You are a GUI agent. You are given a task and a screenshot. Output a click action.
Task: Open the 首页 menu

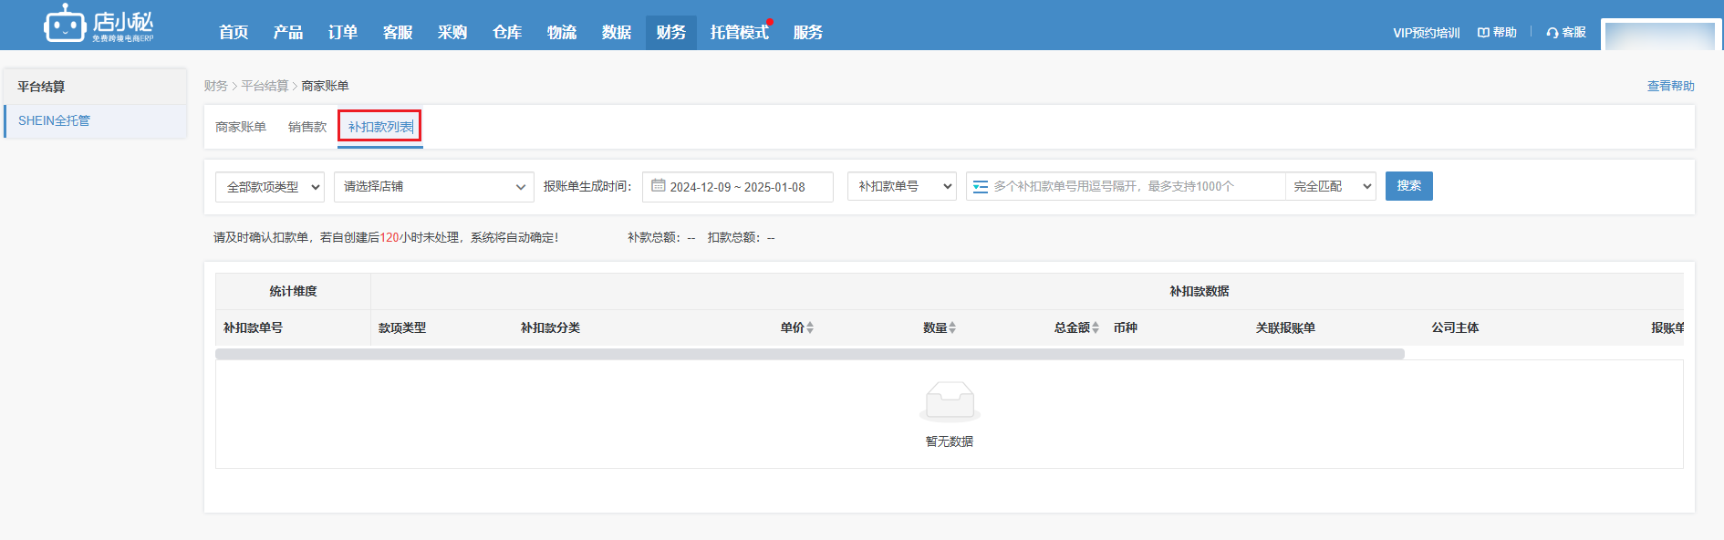(234, 33)
